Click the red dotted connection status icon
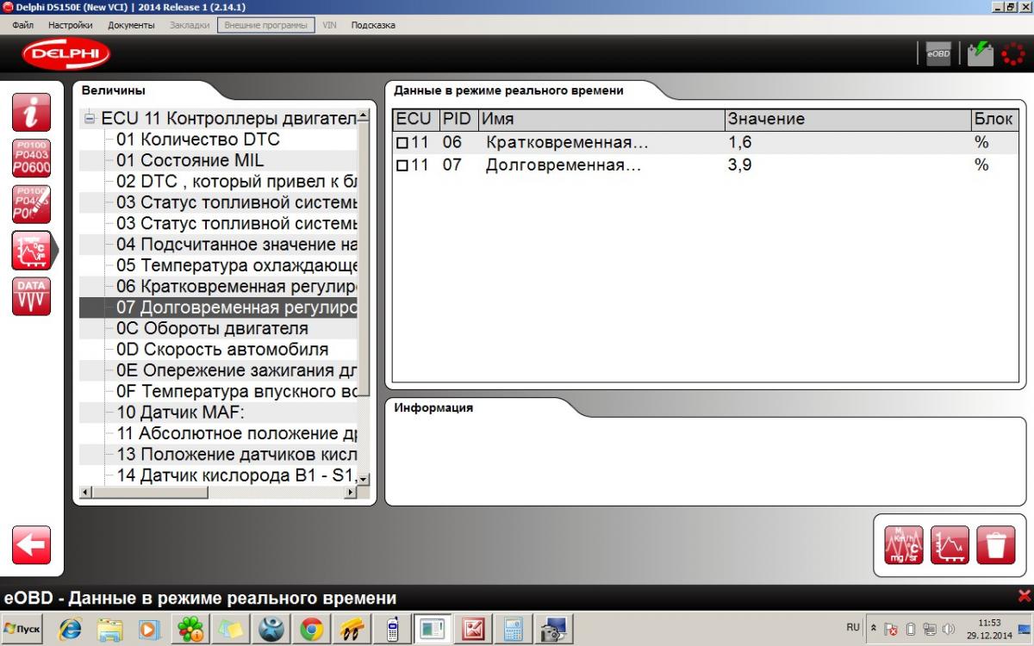1034x646 pixels. (1014, 53)
